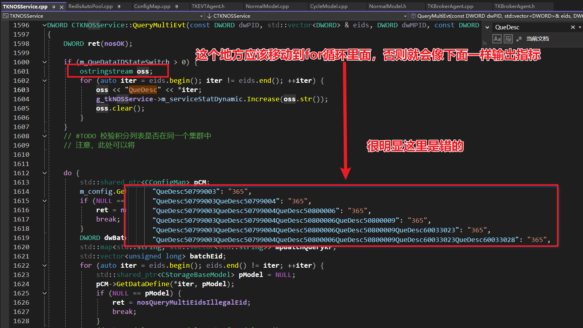
Task: Open the CTKNOSService class dropdown
Action: (405, 16)
